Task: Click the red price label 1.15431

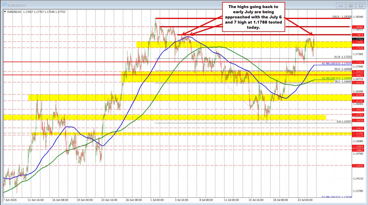Action: 358,128
